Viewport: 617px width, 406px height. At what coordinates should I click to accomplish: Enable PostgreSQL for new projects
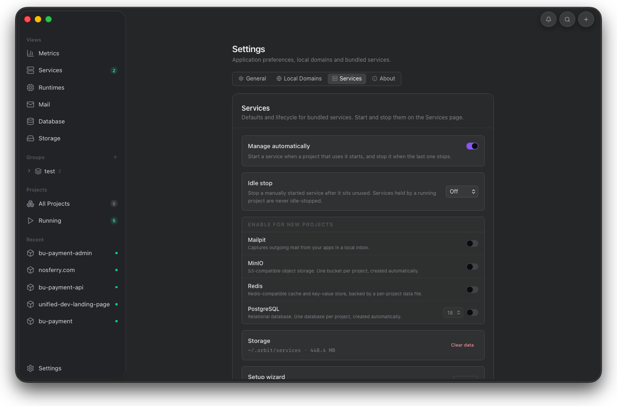coord(472,312)
